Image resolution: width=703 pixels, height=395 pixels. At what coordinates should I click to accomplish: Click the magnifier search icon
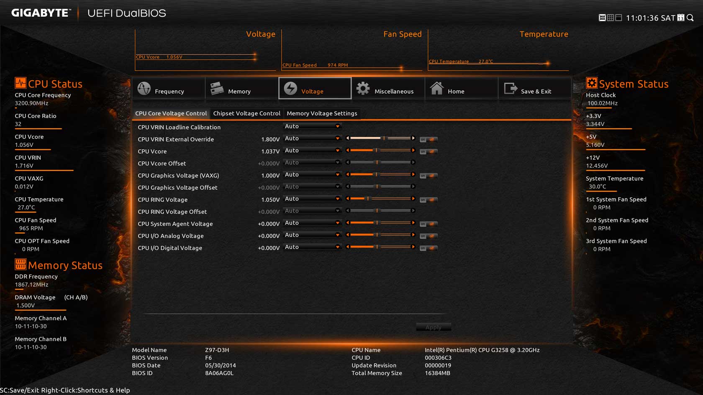[690, 18]
